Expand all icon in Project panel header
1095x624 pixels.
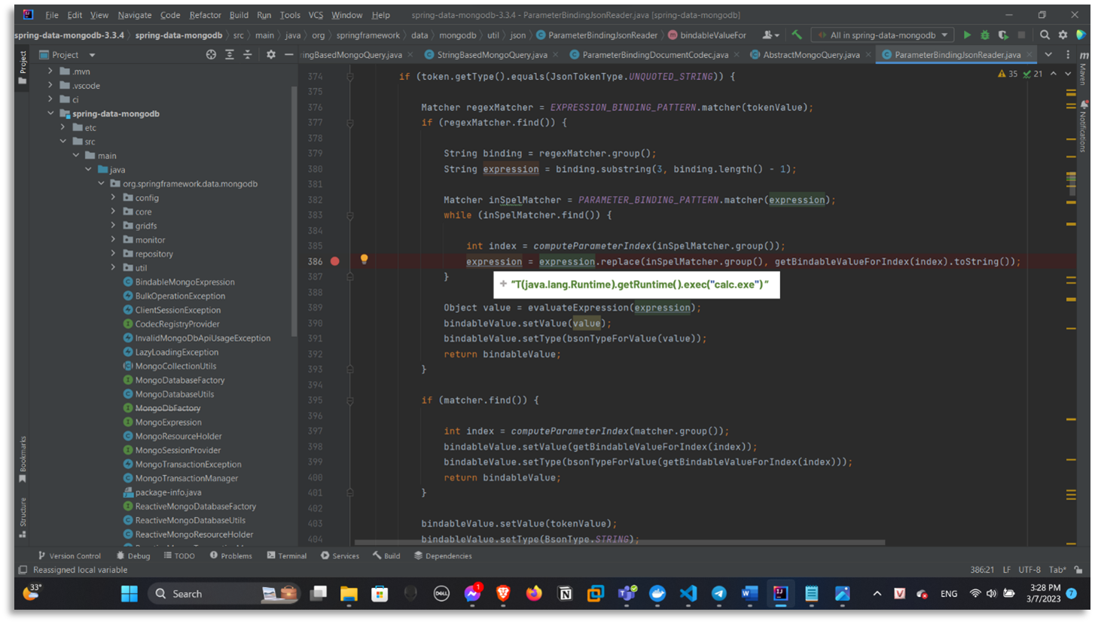230,55
